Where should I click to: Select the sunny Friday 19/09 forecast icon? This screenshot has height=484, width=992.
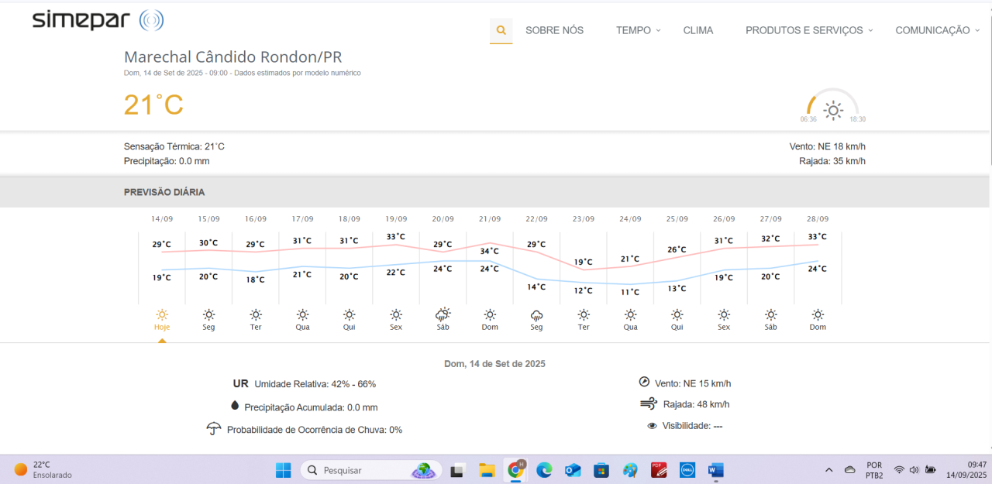(396, 314)
